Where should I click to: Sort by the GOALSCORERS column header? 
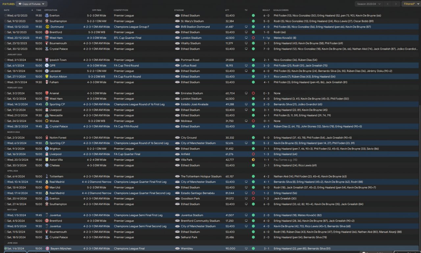point(281,10)
